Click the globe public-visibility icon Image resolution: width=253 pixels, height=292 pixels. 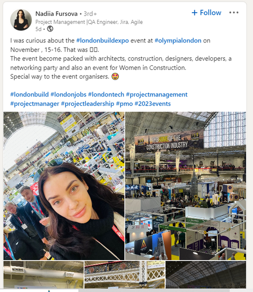click(50, 29)
